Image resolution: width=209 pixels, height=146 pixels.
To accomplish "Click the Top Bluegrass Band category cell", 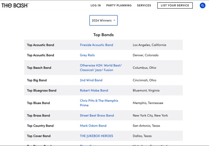I will click(42, 91).
